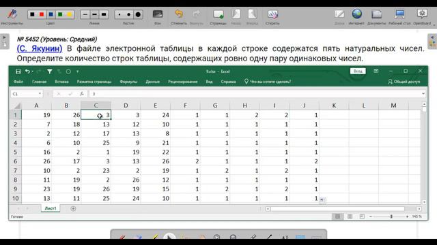
Task: Select the large eraser size
Action: coord(138,14)
